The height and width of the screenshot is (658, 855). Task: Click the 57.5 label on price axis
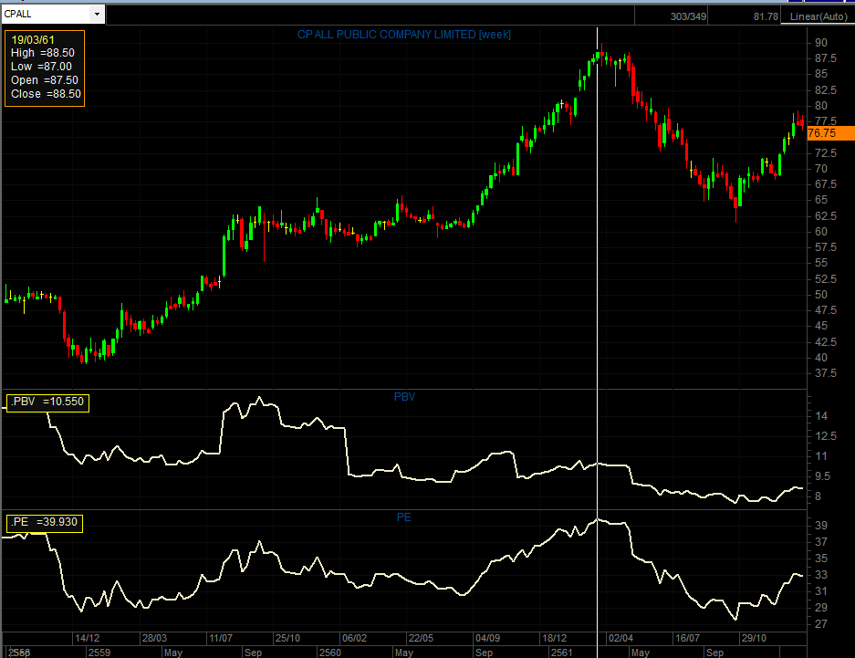pos(826,247)
